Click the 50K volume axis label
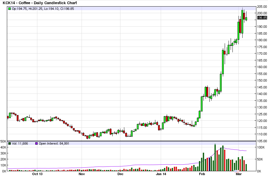 (3, 141)
